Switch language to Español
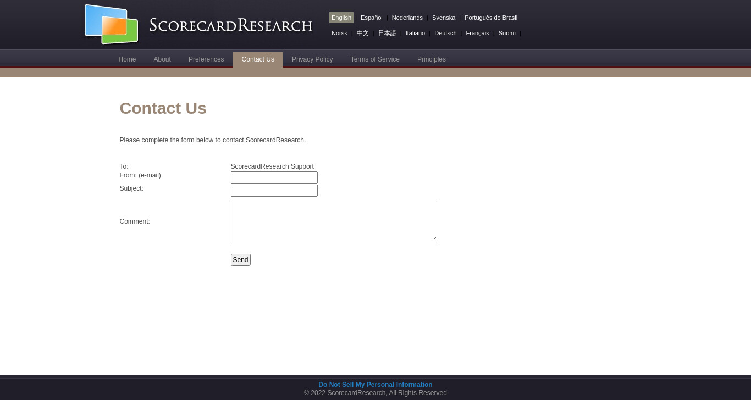This screenshot has width=751, height=400. (372, 18)
